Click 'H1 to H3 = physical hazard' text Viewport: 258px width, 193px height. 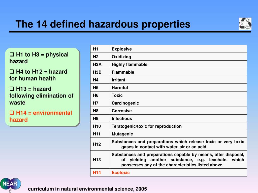tap(39, 58)
